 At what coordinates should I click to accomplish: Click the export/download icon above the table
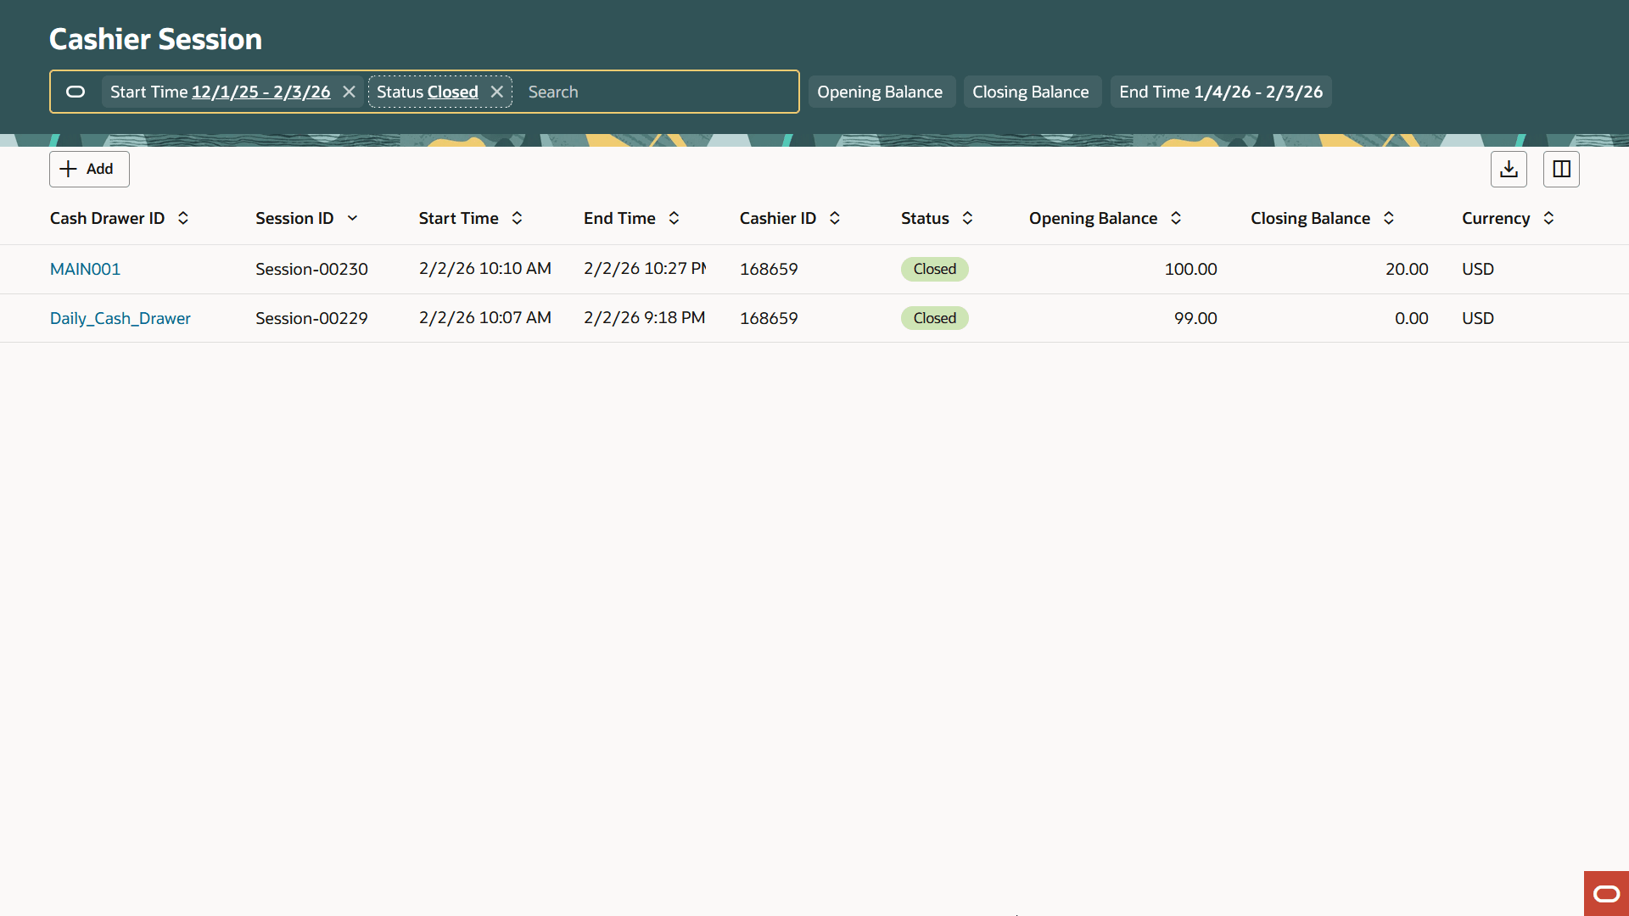1509,169
